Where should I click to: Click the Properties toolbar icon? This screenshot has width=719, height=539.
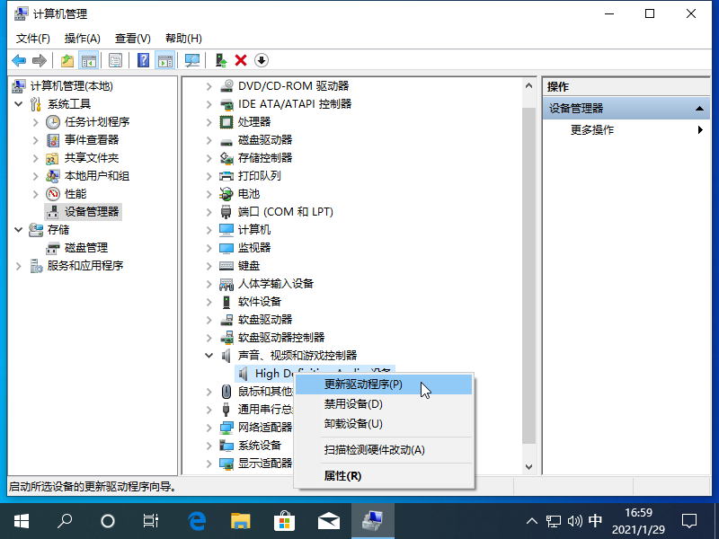[113, 59]
